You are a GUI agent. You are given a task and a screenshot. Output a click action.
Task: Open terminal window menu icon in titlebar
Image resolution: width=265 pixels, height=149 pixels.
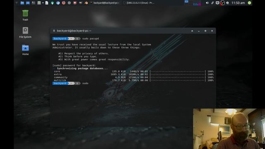pyautogui.click(x=54, y=31)
